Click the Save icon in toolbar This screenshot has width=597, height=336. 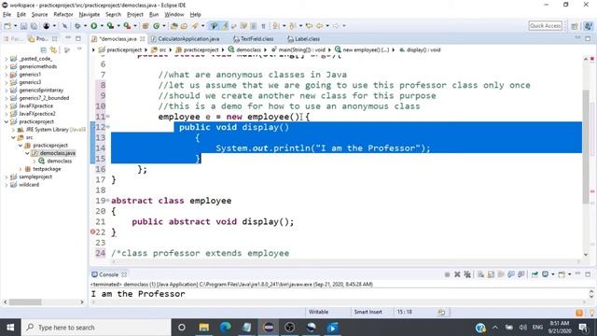click(23, 26)
